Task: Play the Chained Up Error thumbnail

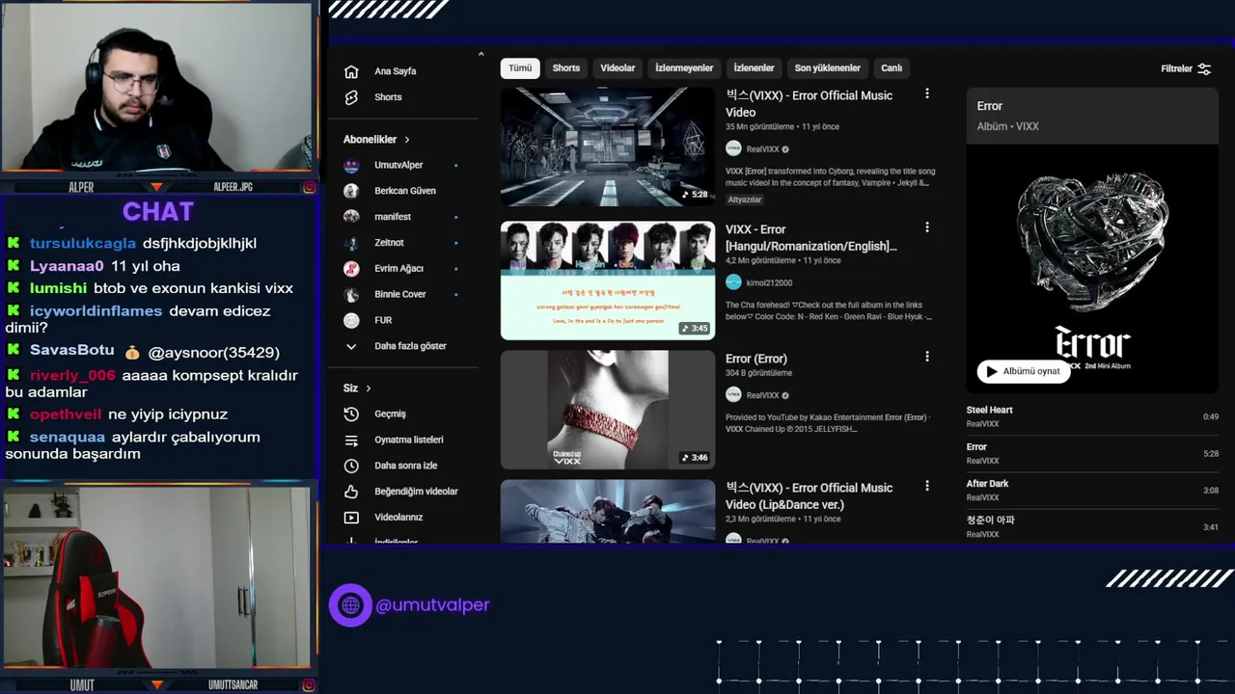Action: click(608, 410)
